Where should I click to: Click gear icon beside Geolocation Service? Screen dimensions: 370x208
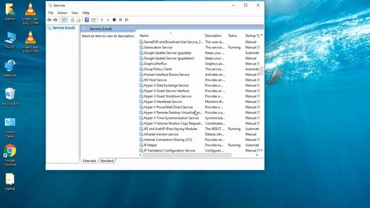point(141,47)
